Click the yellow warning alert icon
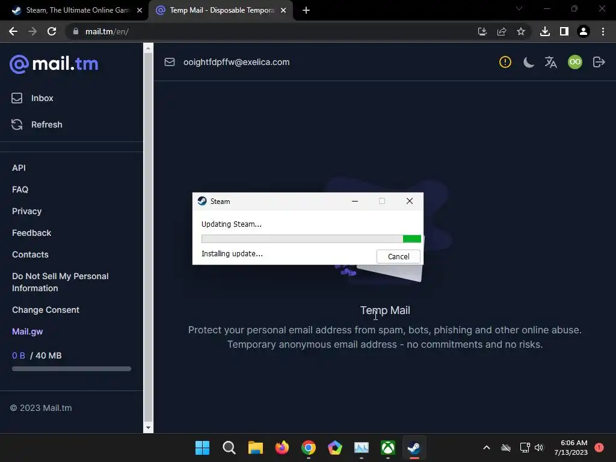The width and height of the screenshot is (616, 462). point(505,62)
